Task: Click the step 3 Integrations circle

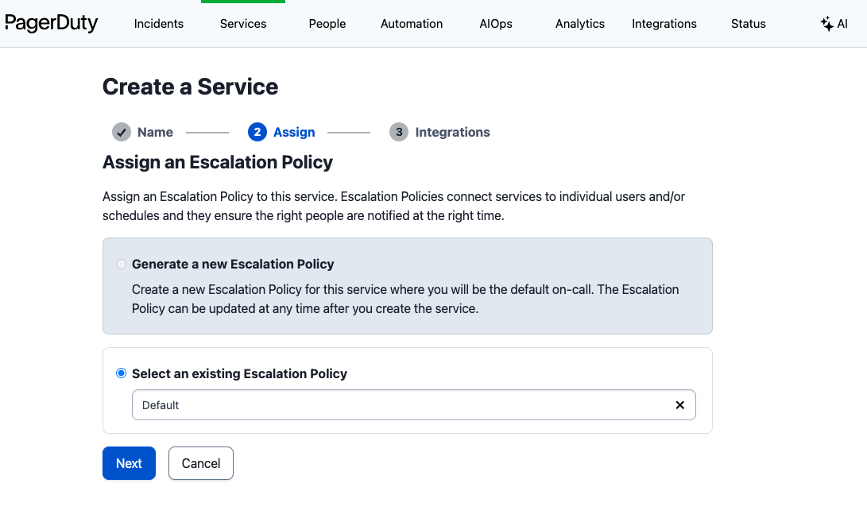Action: pos(399,132)
